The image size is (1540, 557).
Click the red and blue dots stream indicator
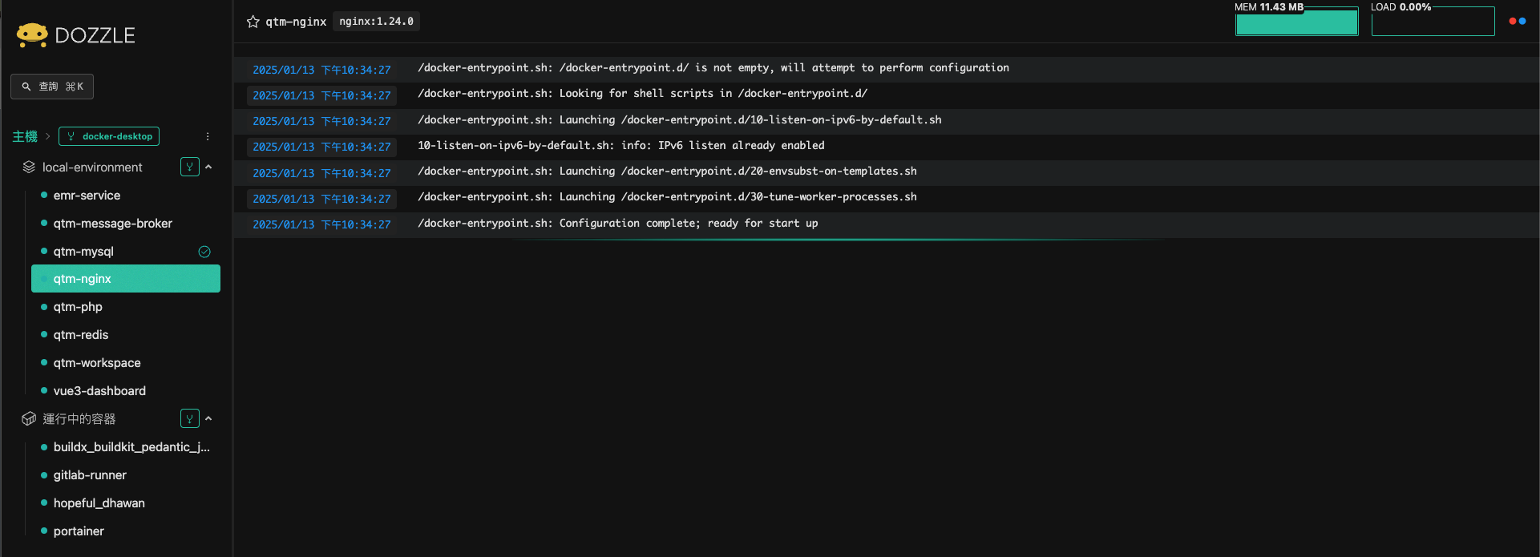(x=1517, y=22)
